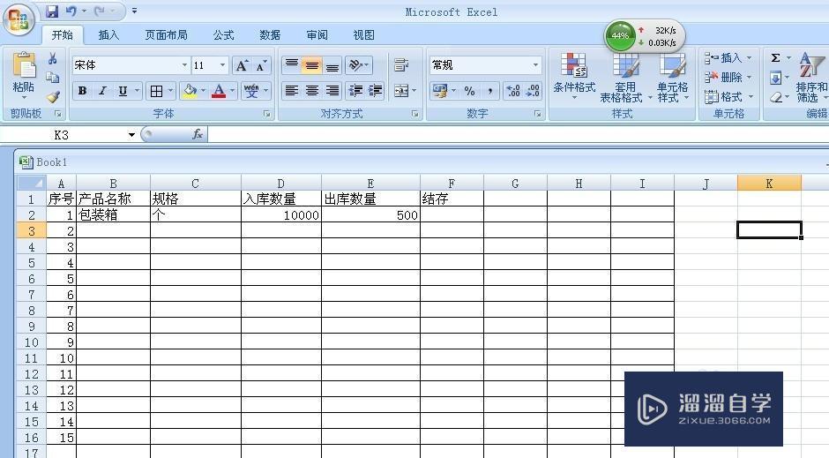This screenshot has height=458, width=829.
Task: Open the Fill down icon
Action: pyautogui.click(x=775, y=79)
